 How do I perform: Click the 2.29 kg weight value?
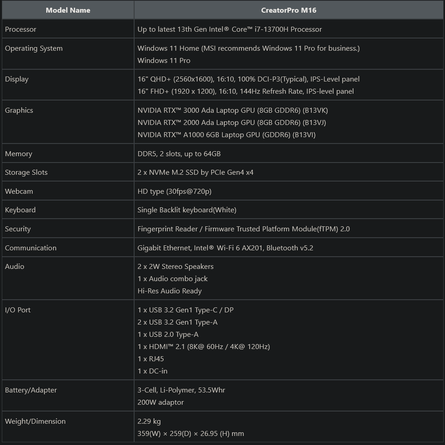(x=149, y=421)
